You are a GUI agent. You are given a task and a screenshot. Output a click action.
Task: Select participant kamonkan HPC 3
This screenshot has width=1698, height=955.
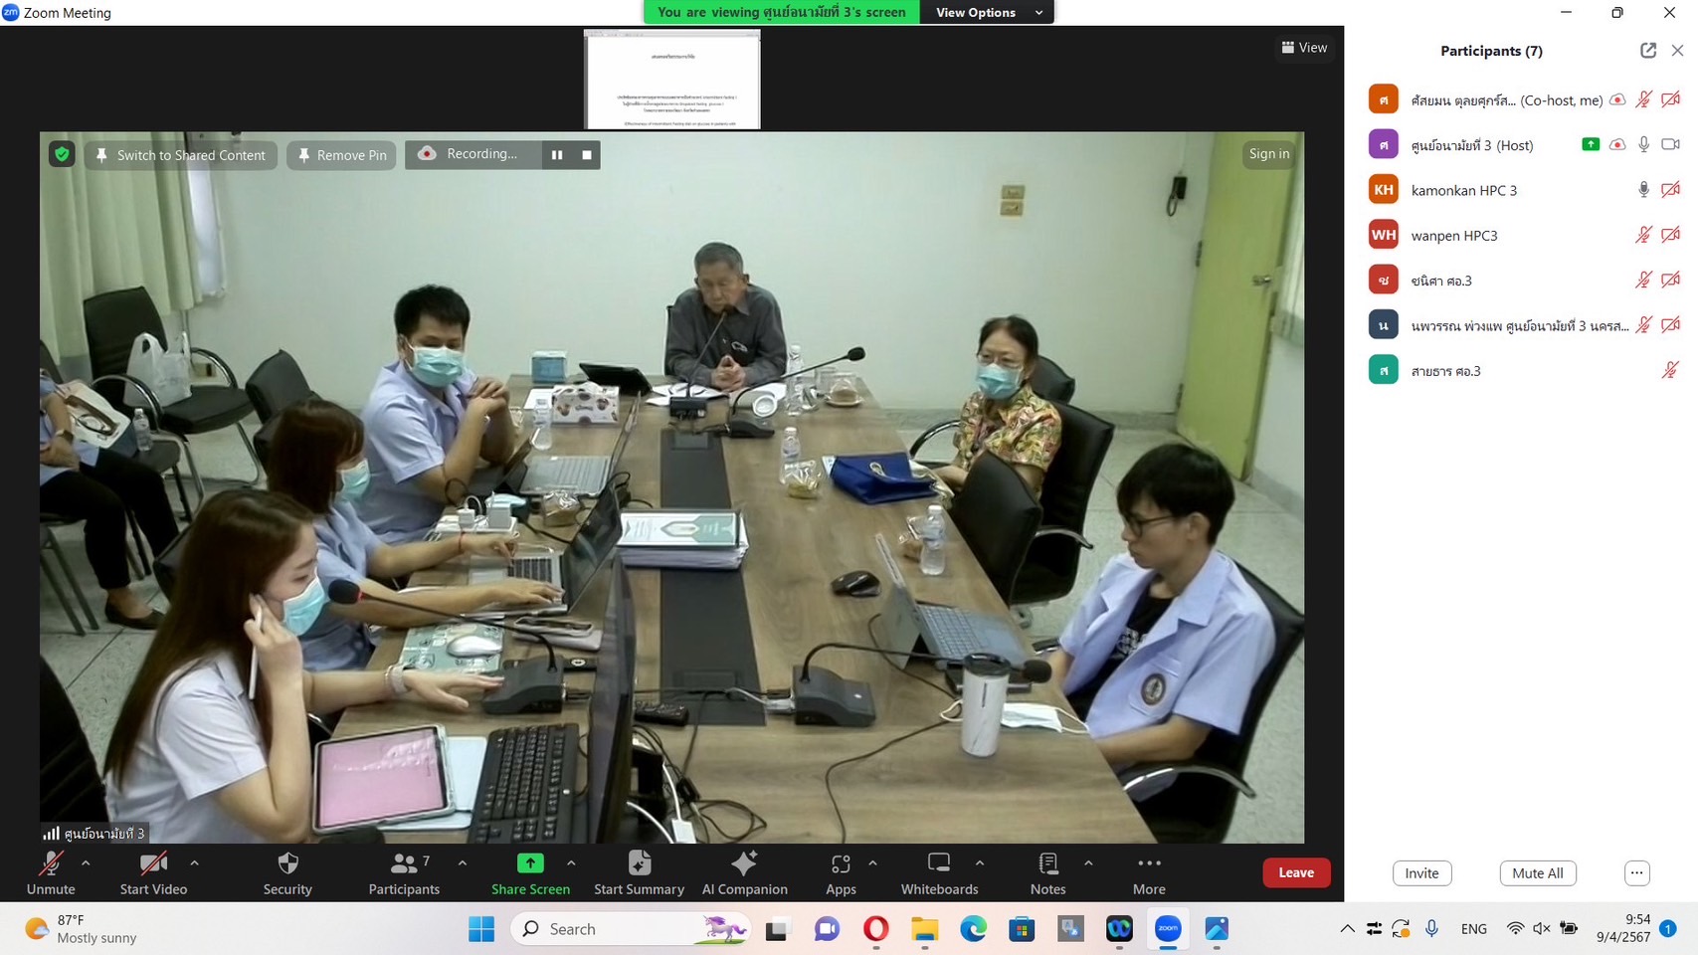[1522, 190]
